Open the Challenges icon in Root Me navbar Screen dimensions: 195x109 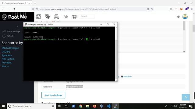click(39, 17)
